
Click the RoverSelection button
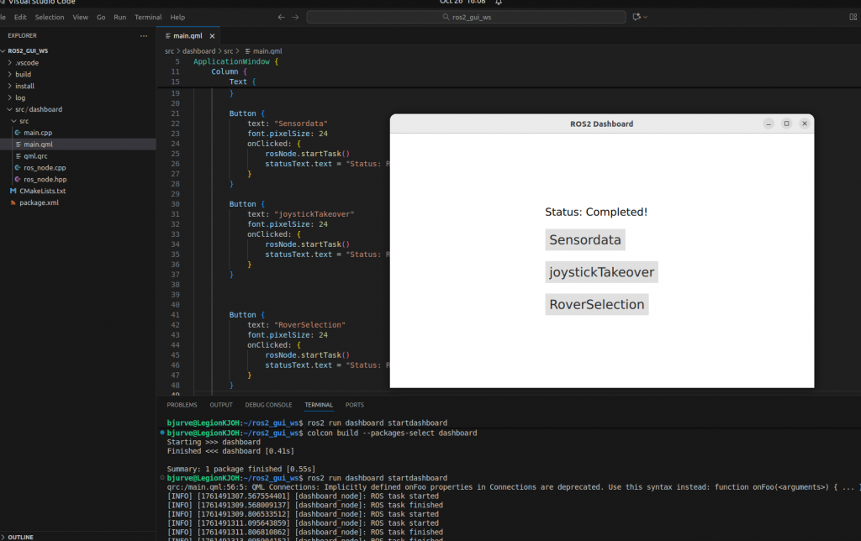(x=596, y=304)
